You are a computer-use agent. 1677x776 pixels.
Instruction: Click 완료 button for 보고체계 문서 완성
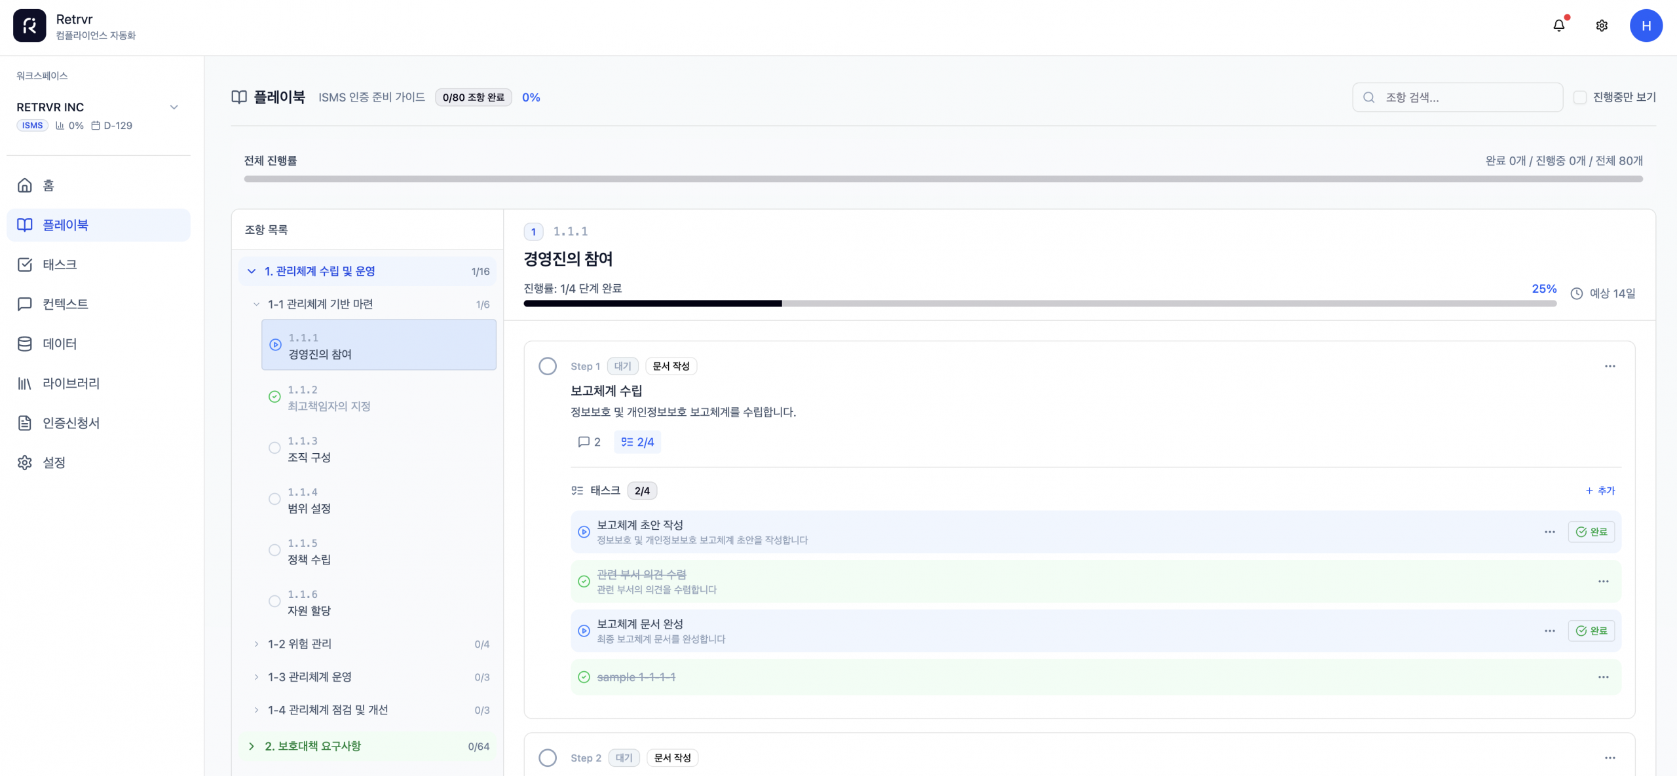[x=1591, y=631]
